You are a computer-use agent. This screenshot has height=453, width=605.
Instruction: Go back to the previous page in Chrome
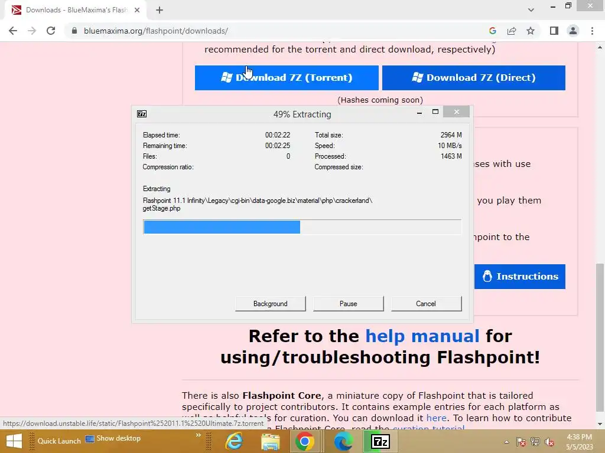tap(13, 31)
